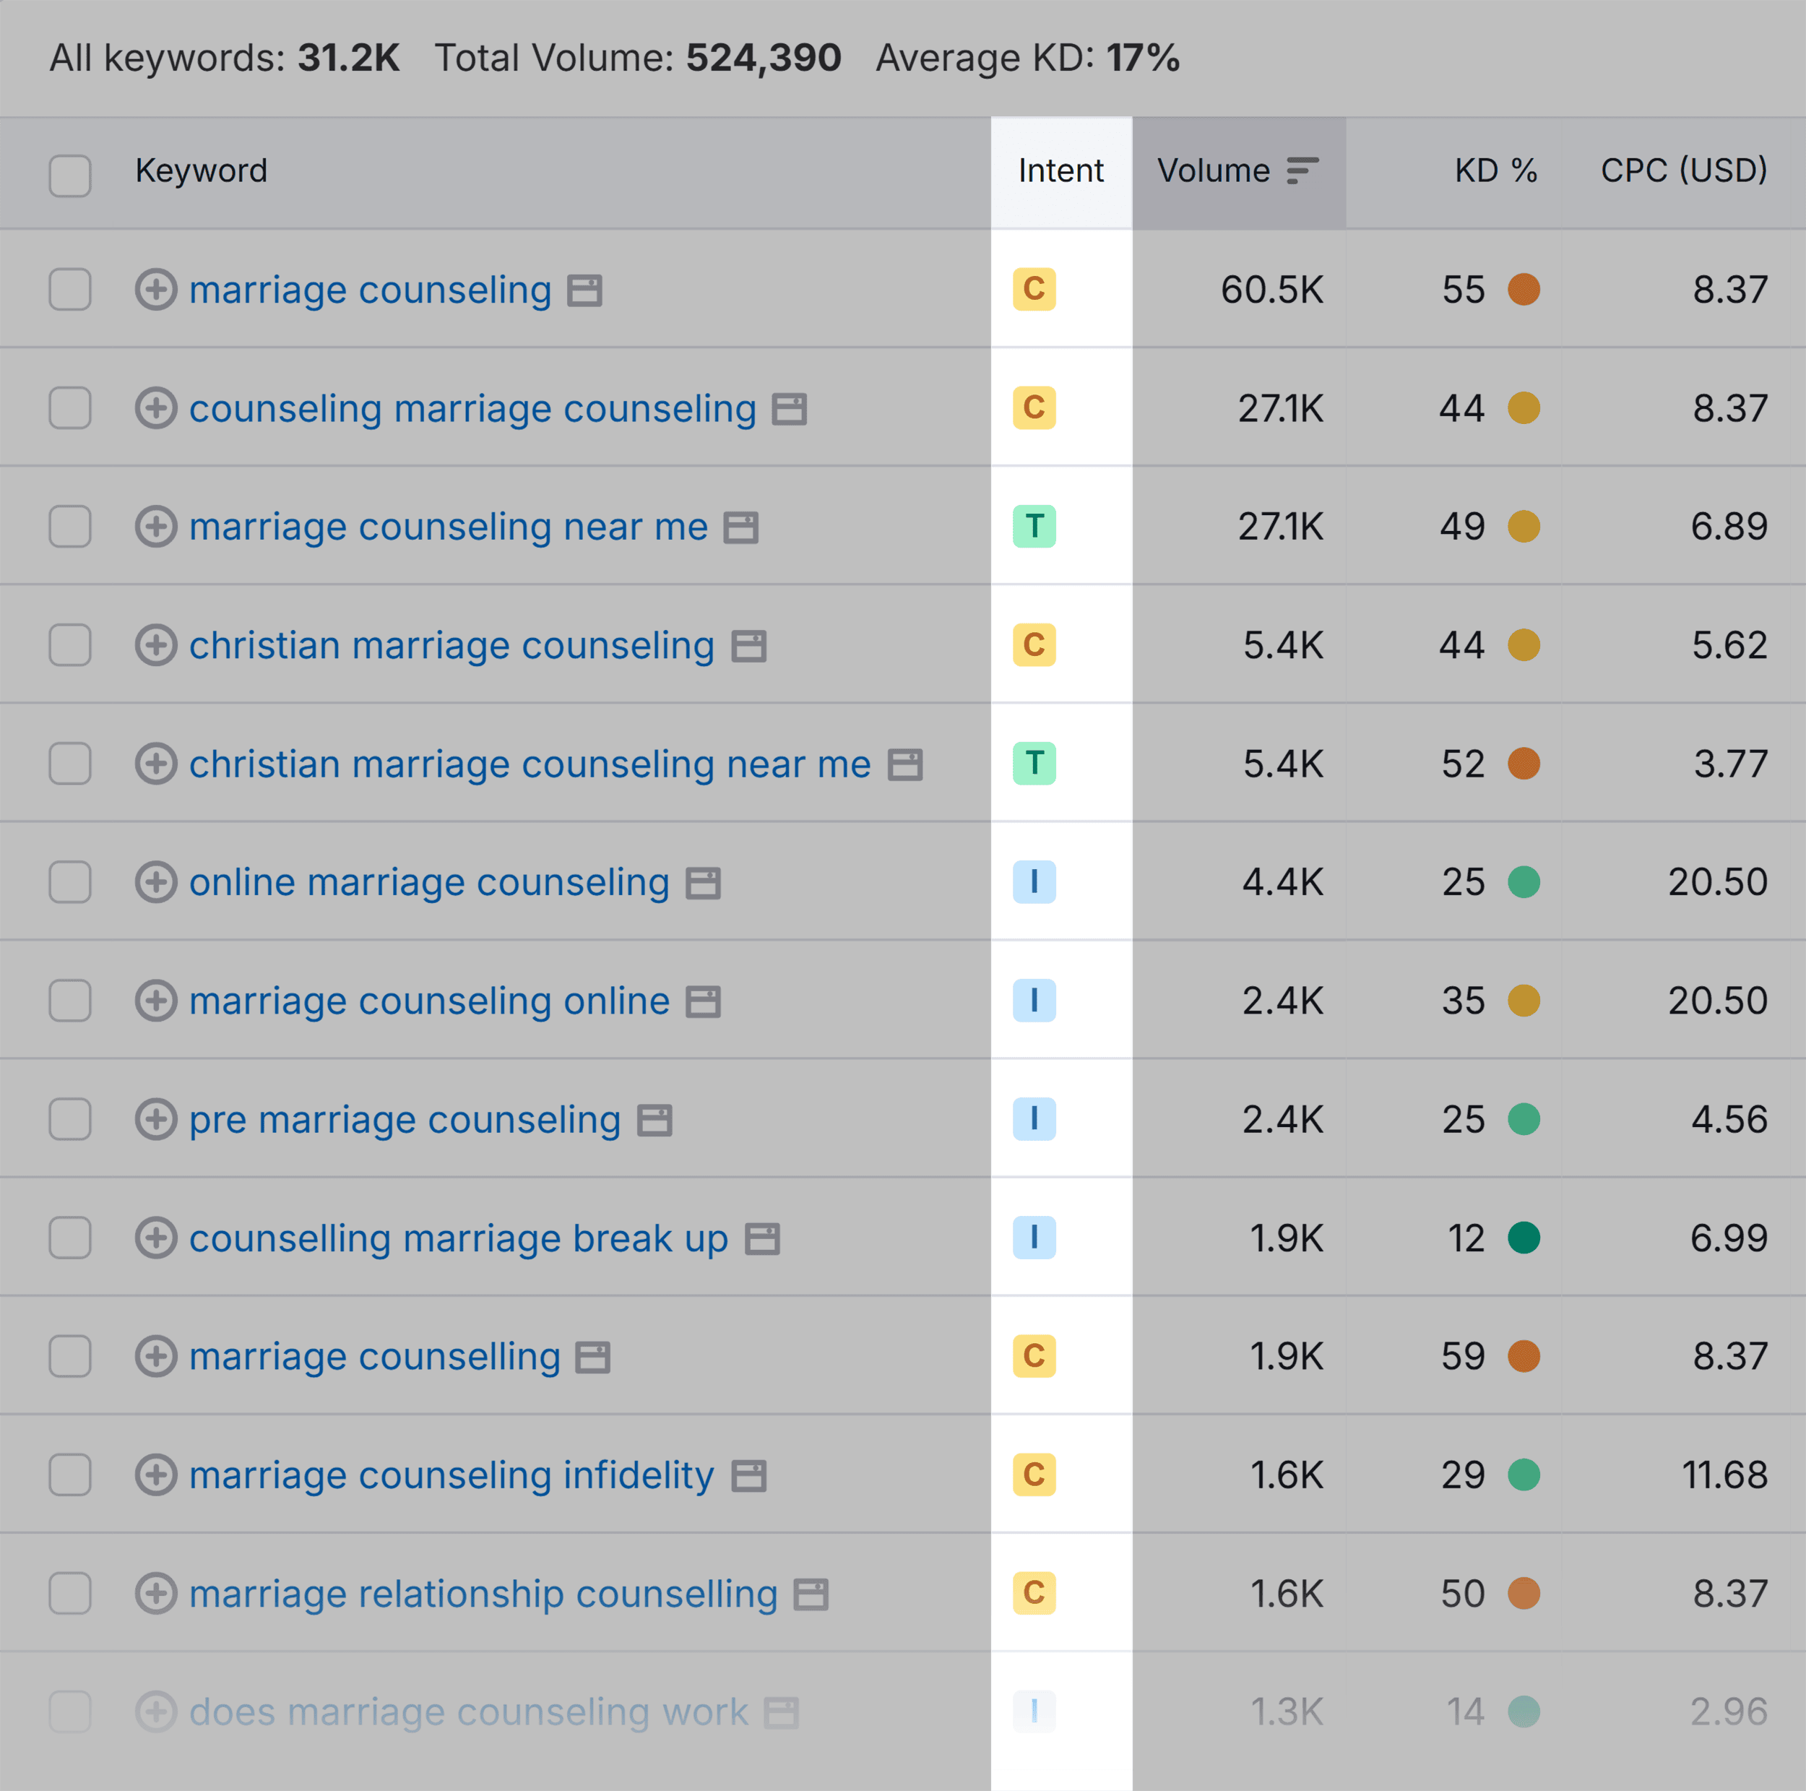Add counseling marriage counseling via plus icon
Image resolution: width=1806 pixels, height=1791 pixels.
pyautogui.click(x=156, y=407)
